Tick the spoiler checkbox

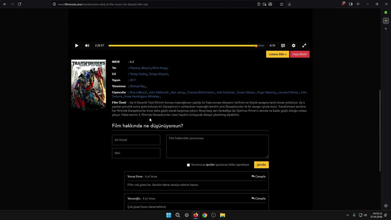pyautogui.click(x=188, y=165)
